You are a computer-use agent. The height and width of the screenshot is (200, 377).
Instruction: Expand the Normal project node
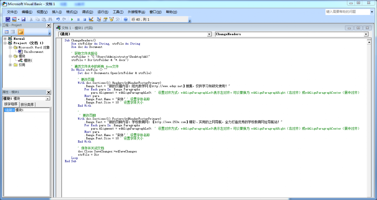tap(5, 39)
